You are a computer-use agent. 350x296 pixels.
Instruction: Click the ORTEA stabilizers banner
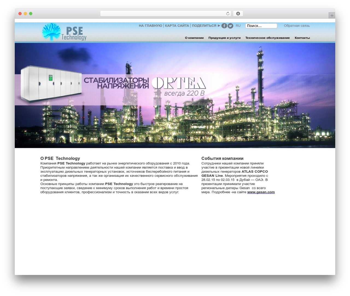coord(175,95)
